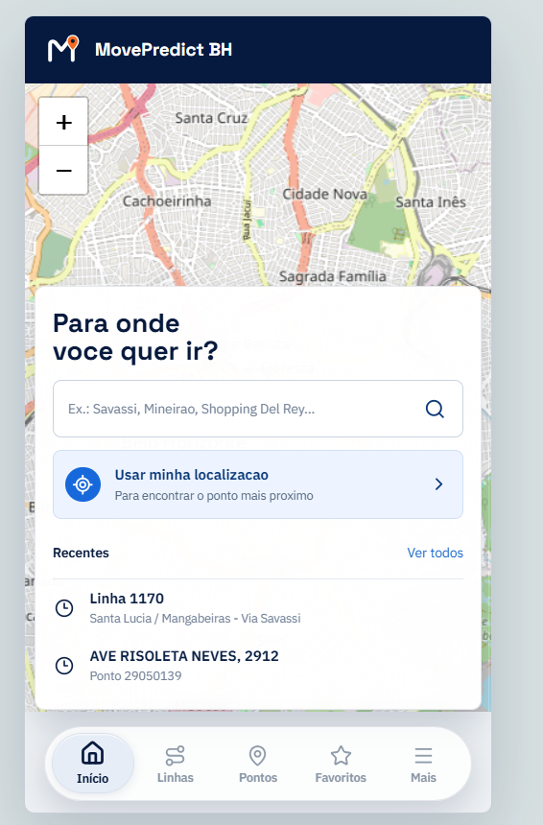Click Sagrada Família label on map

[333, 276]
